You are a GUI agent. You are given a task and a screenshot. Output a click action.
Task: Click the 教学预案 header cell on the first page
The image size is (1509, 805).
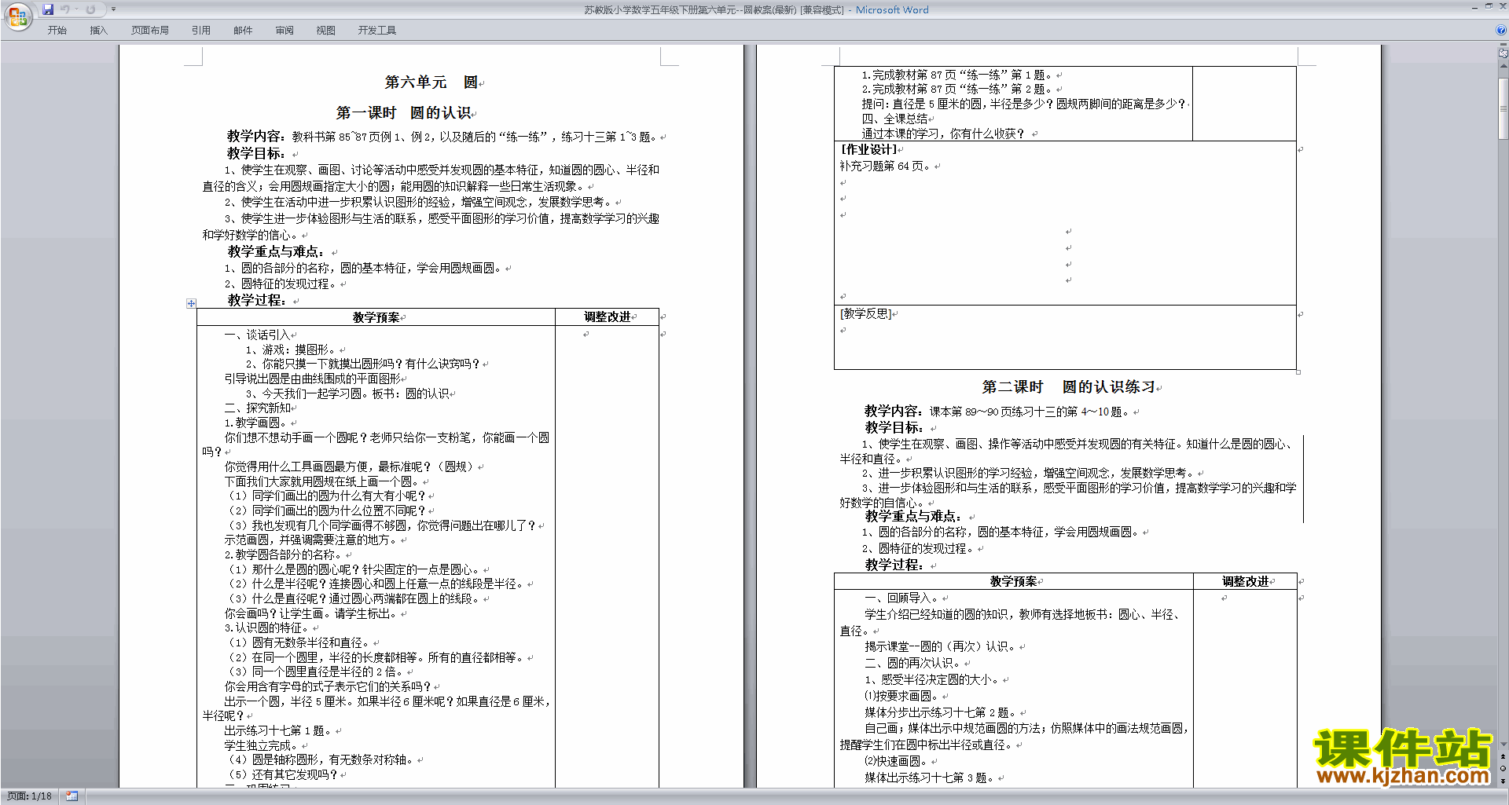point(376,317)
